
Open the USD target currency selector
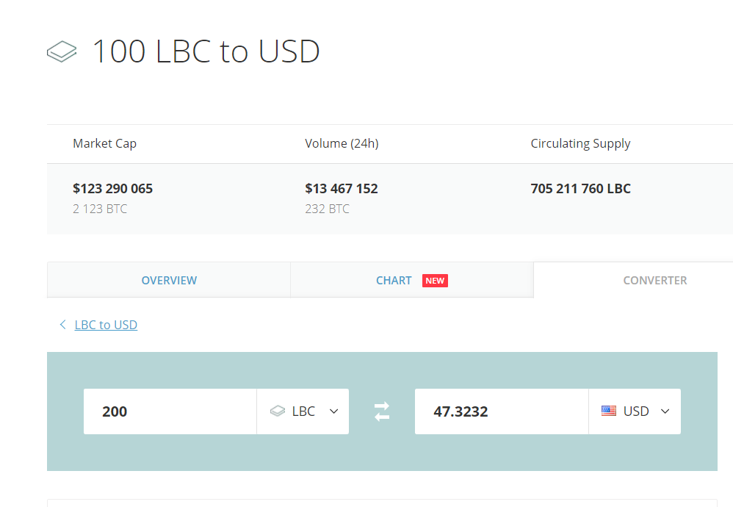click(635, 411)
